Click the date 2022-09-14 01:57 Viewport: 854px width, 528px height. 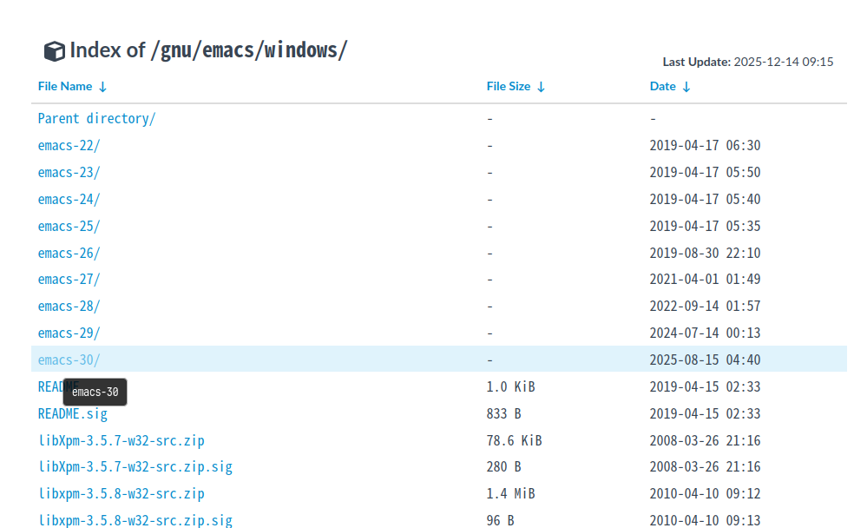(705, 307)
